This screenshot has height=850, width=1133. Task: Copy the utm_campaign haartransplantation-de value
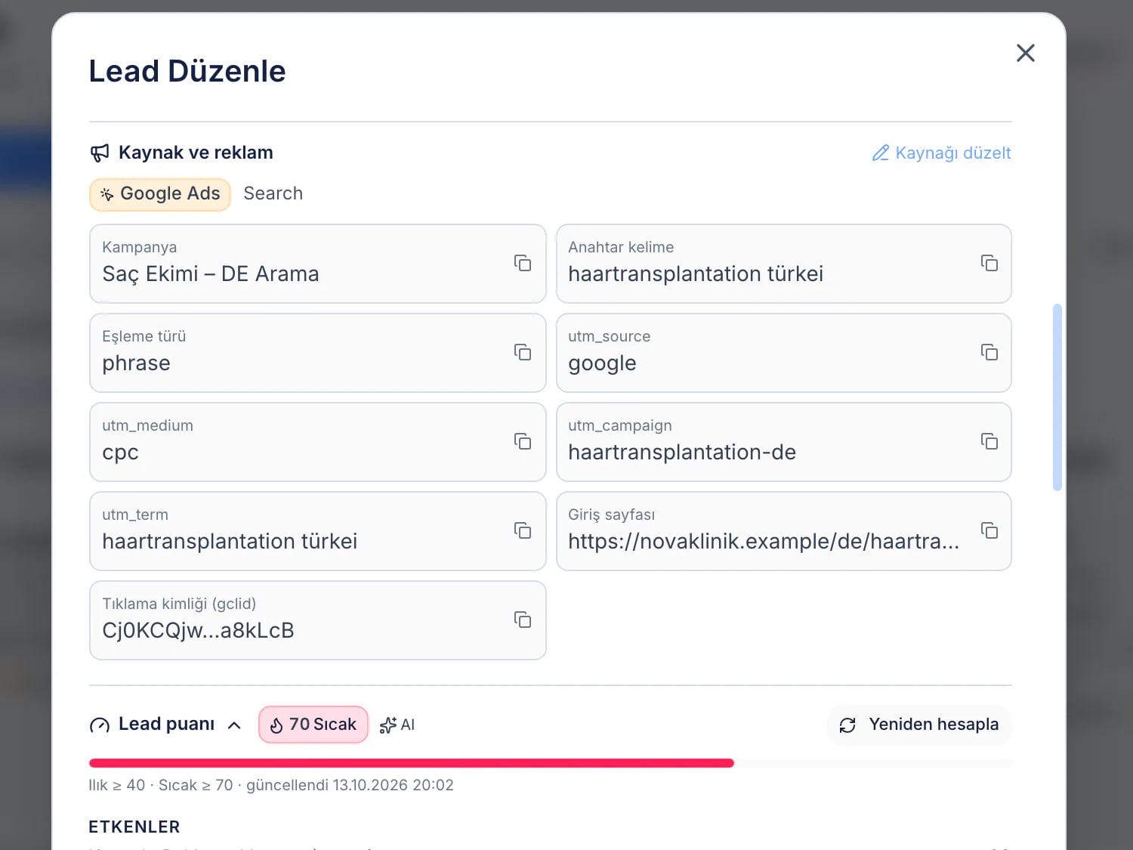pos(989,441)
